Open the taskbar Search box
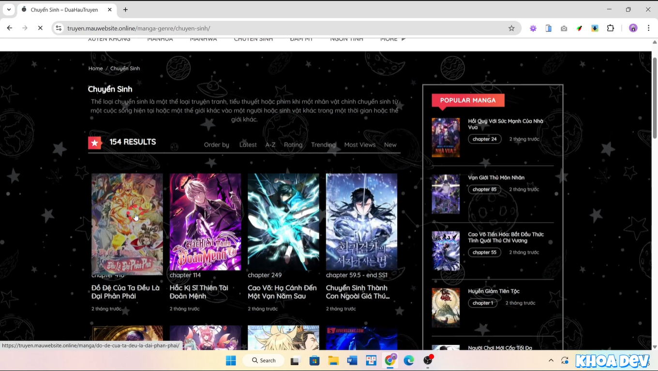 pos(264,360)
